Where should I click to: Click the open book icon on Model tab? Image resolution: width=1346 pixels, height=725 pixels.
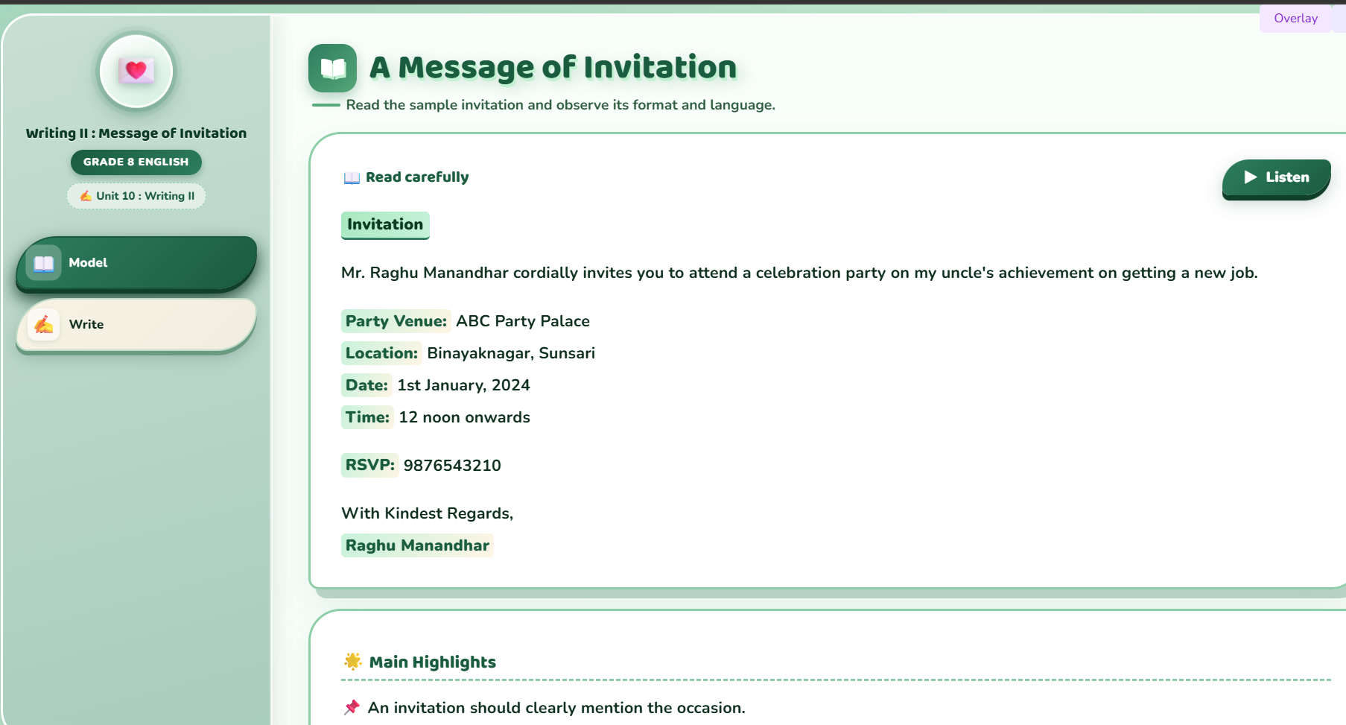pyautogui.click(x=44, y=263)
